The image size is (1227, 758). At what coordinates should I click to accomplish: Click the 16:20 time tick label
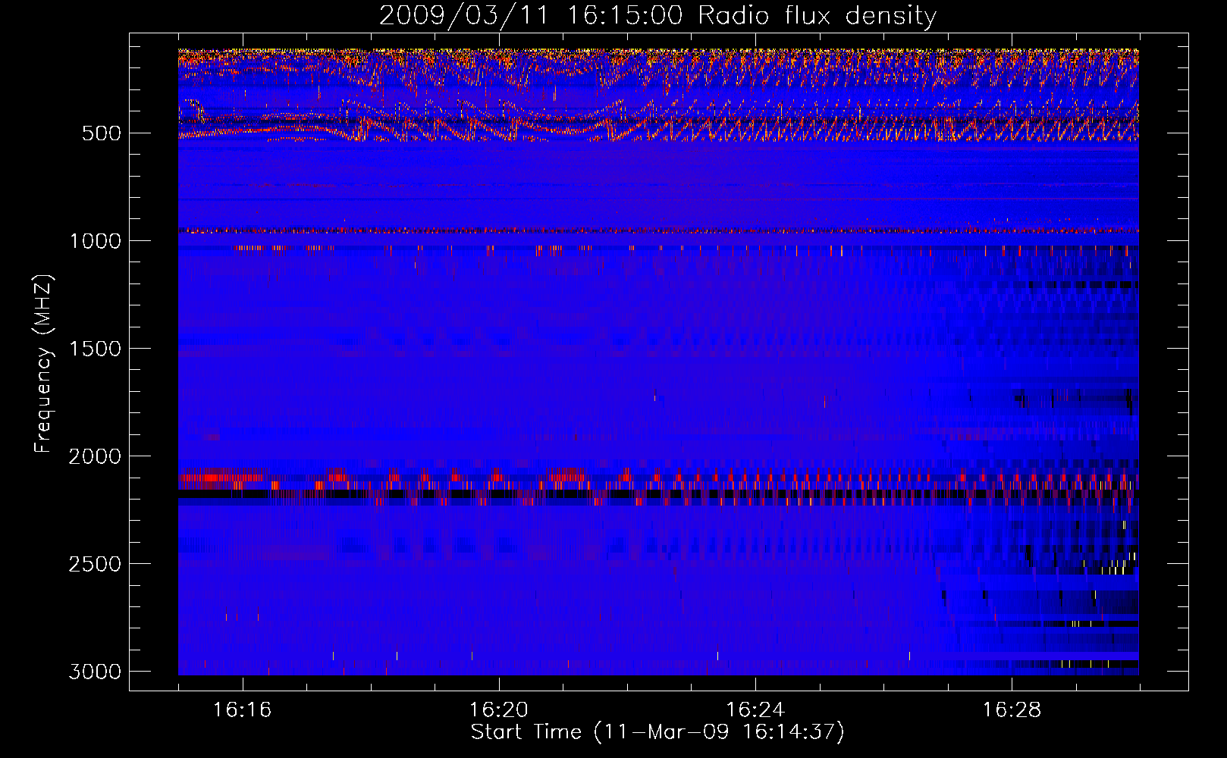[x=499, y=709]
